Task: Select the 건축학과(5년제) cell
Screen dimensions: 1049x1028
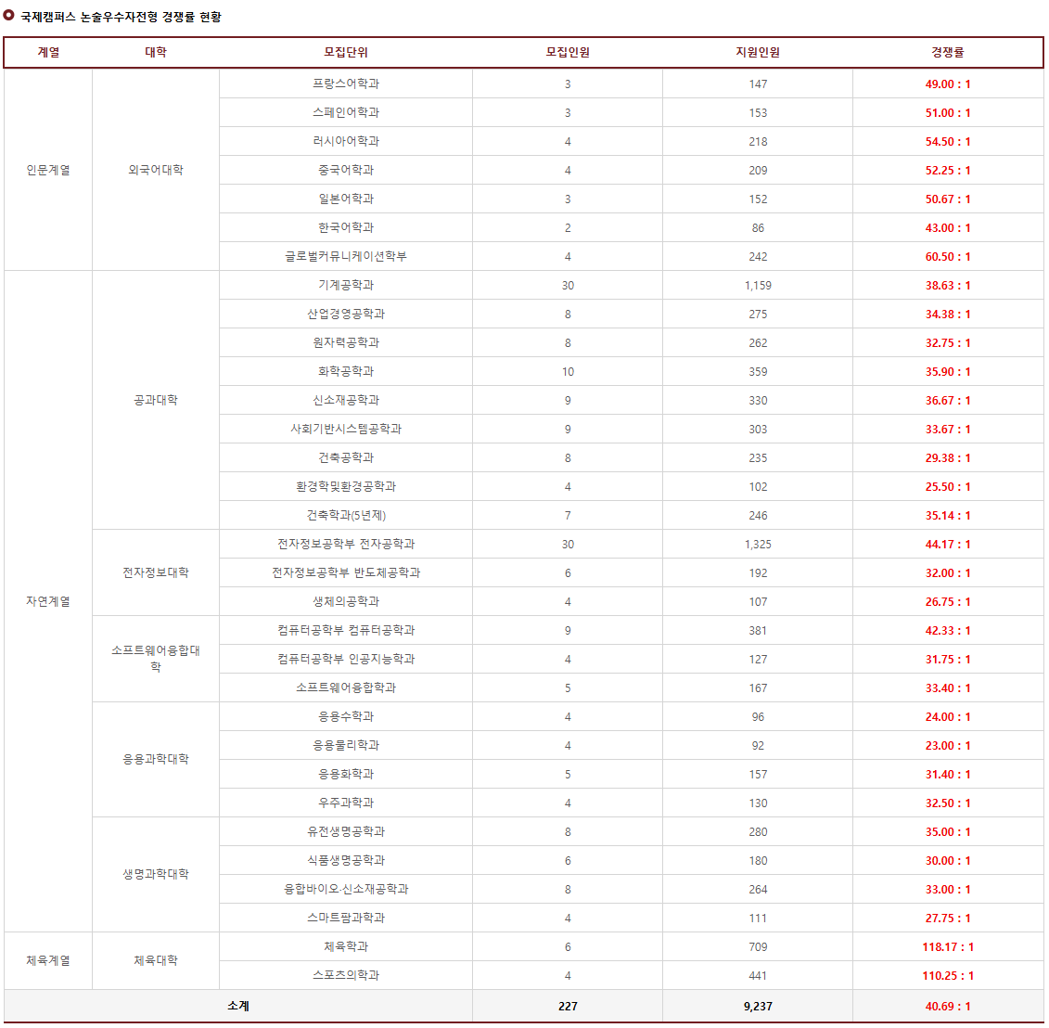Action: tap(346, 515)
